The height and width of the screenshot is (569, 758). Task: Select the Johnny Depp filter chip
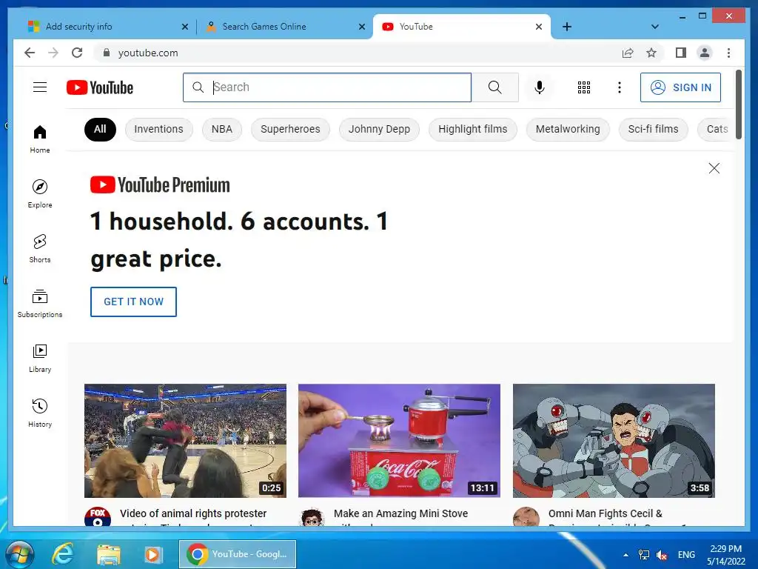pos(379,129)
